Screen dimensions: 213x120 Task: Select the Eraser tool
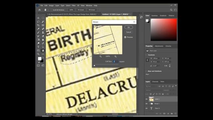click(x=43, y=36)
